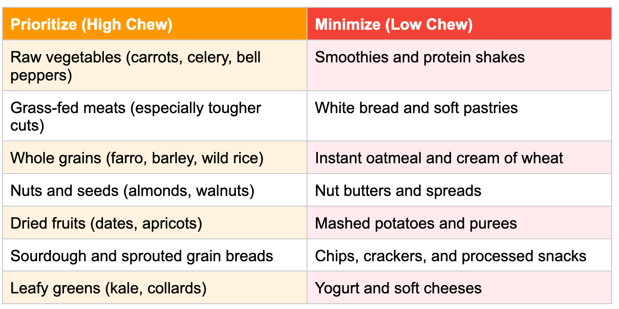The image size is (619, 309).
Task: Click the 'Nuts and seeds' table cell
Action: (x=154, y=191)
